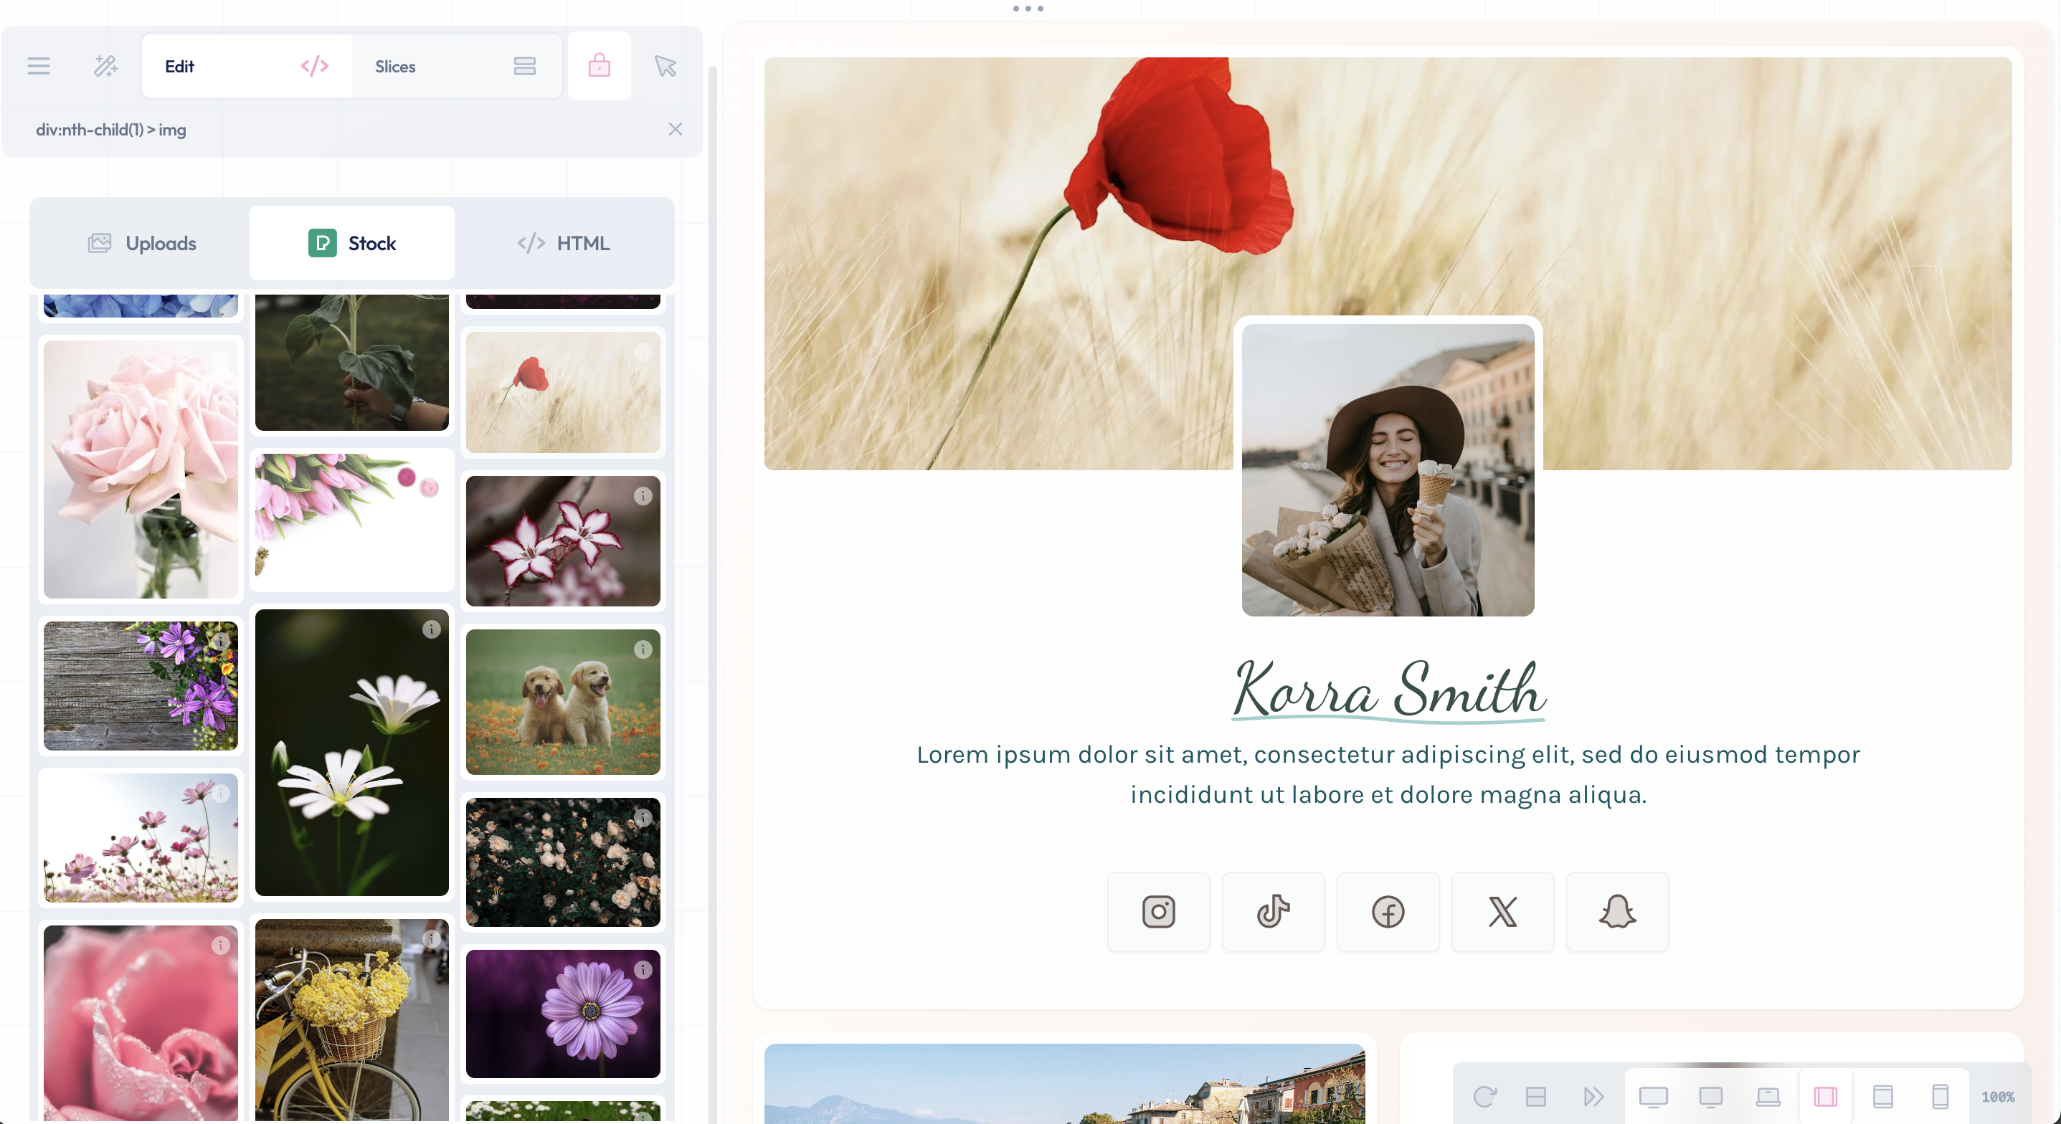The image size is (2061, 1124).
Task: Select the tablet viewport size
Action: (1882, 1096)
